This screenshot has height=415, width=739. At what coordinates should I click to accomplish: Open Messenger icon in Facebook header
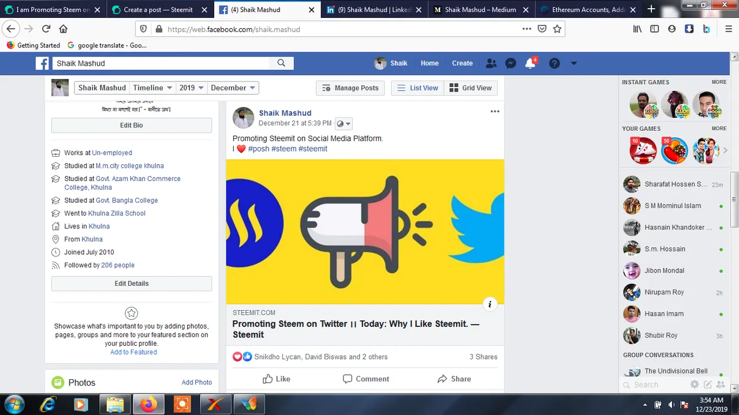(510, 63)
